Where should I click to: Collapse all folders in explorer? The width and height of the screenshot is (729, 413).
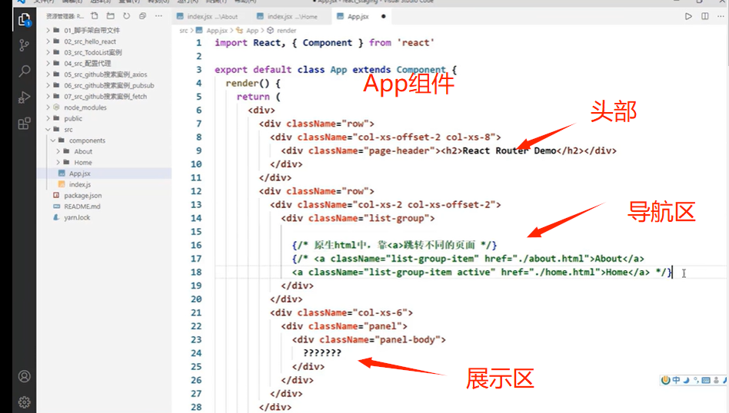coord(143,16)
